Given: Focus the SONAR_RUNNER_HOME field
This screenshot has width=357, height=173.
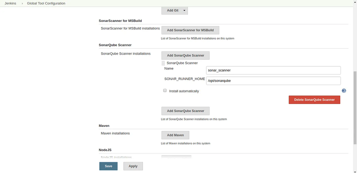Looking at the screenshot, I should pos(273,81).
